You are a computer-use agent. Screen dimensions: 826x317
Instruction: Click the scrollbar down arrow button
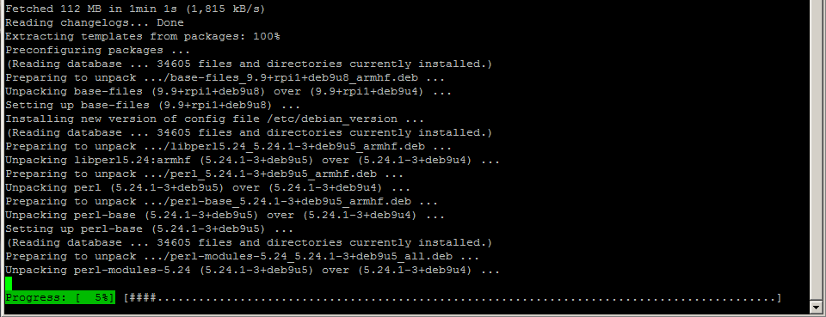pyautogui.click(x=817, y=307)
